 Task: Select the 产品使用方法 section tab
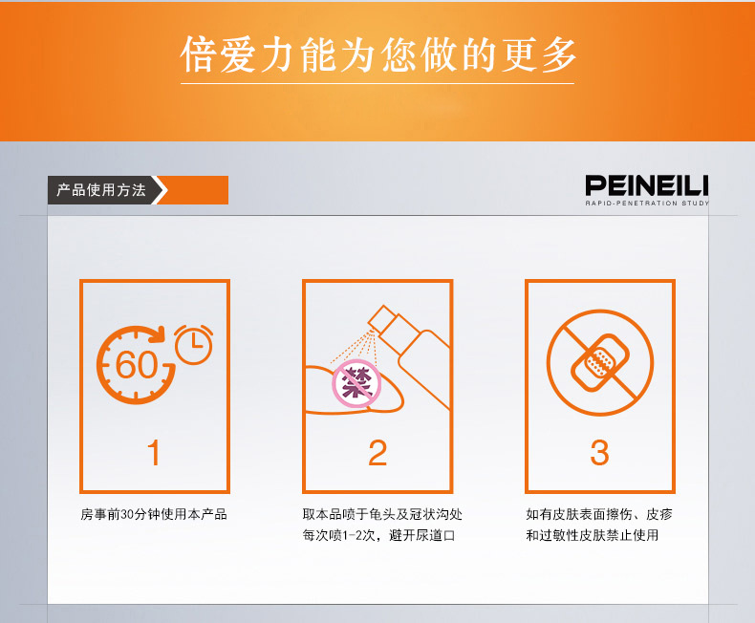pyautogui.click(x=101, y=190)
